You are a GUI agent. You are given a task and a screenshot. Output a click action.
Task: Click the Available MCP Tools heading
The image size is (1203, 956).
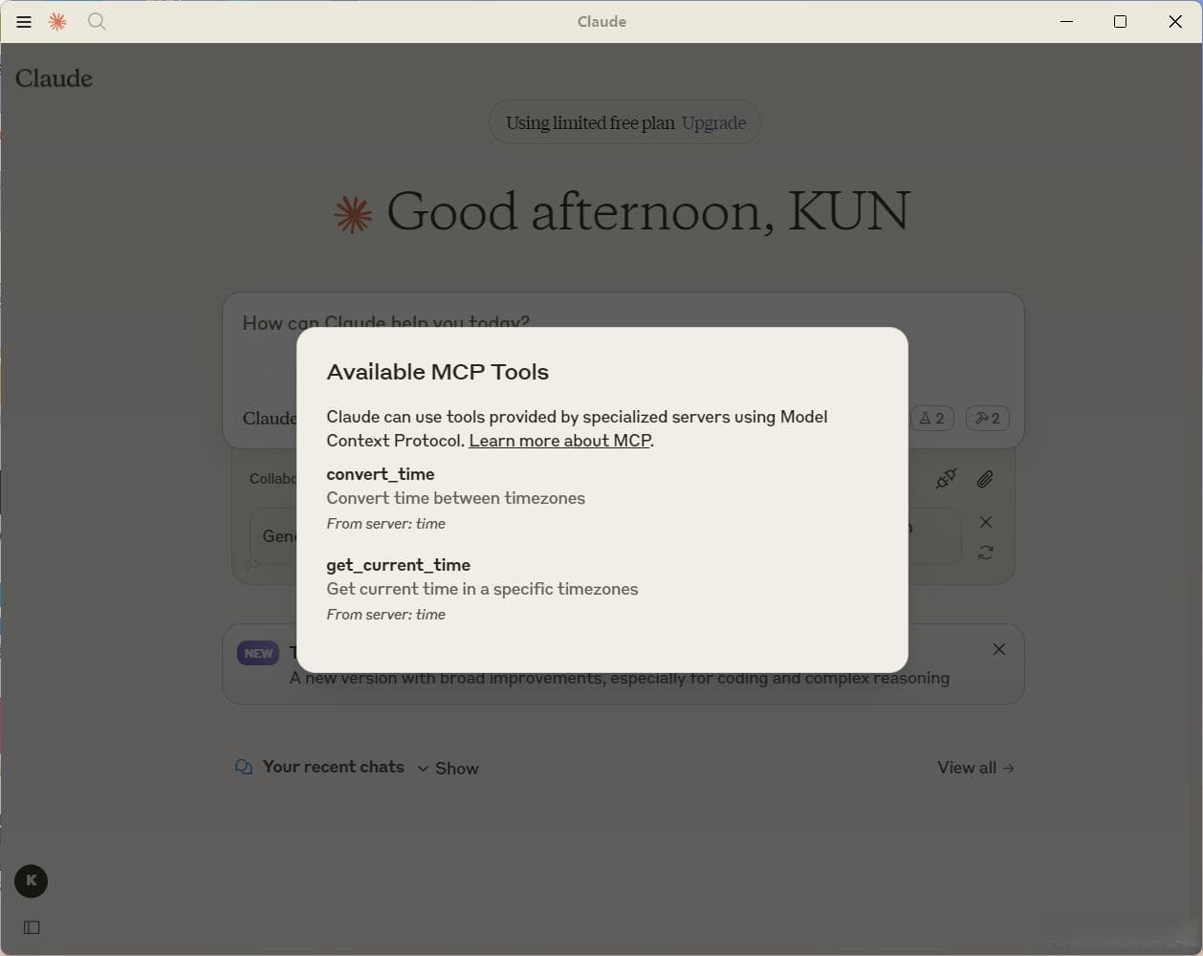438,372
